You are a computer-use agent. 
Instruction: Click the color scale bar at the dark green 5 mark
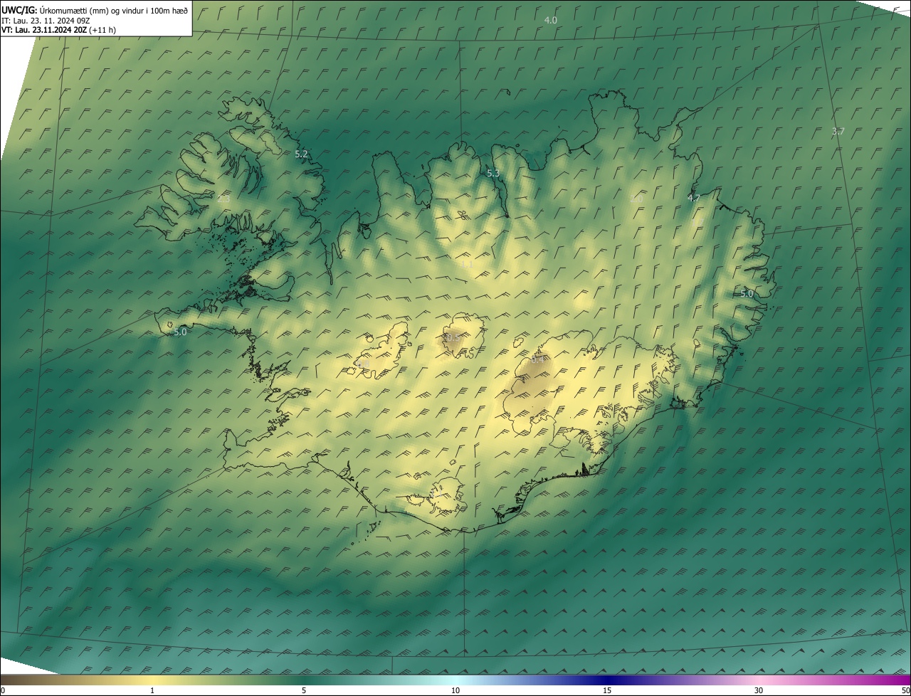[x=304, y=680]
